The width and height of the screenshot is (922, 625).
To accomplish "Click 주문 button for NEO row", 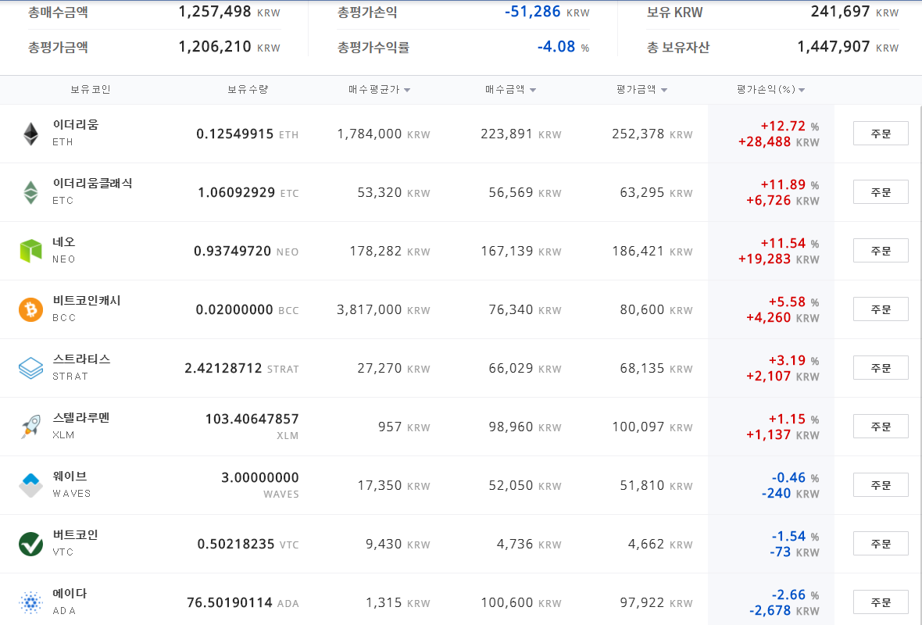I will click(881, 251).
